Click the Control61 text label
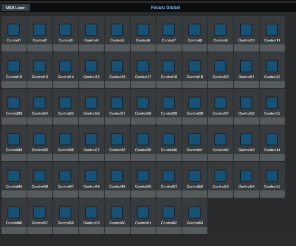The height and width of the screenshot is (246, 296). [143, 223]
